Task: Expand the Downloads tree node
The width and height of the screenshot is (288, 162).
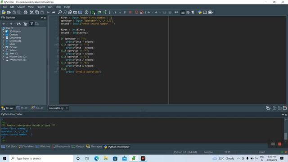Action: [x=4, y=41]
